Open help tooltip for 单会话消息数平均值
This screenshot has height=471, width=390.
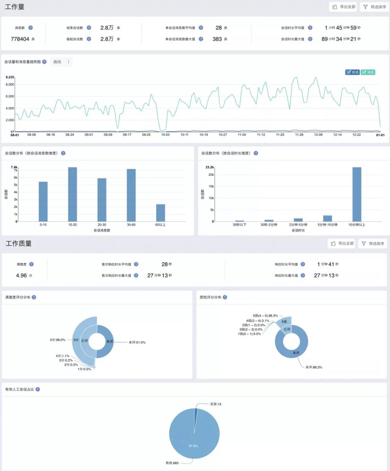(x=201, y=28)
